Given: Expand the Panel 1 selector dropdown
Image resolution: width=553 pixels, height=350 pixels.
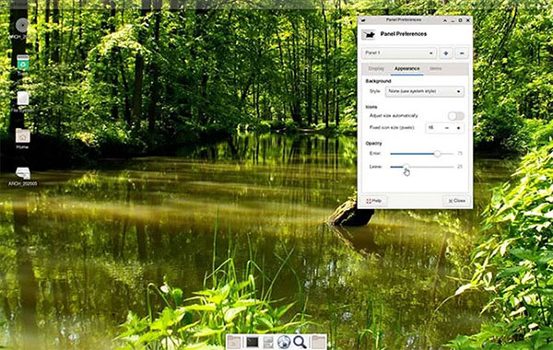Looking at the screenshot, I should (x=399, y=53).
